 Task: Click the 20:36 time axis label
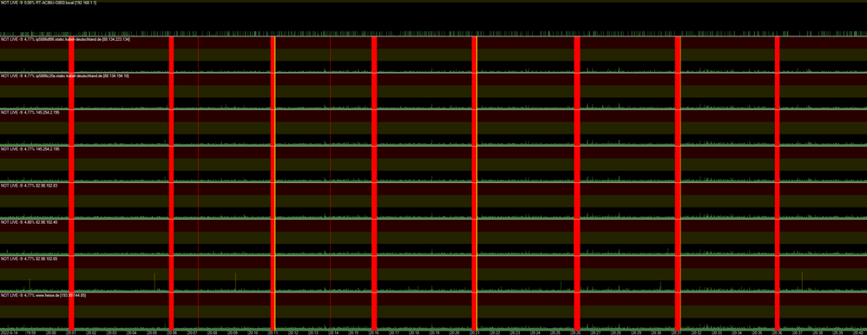pos(778,332)
